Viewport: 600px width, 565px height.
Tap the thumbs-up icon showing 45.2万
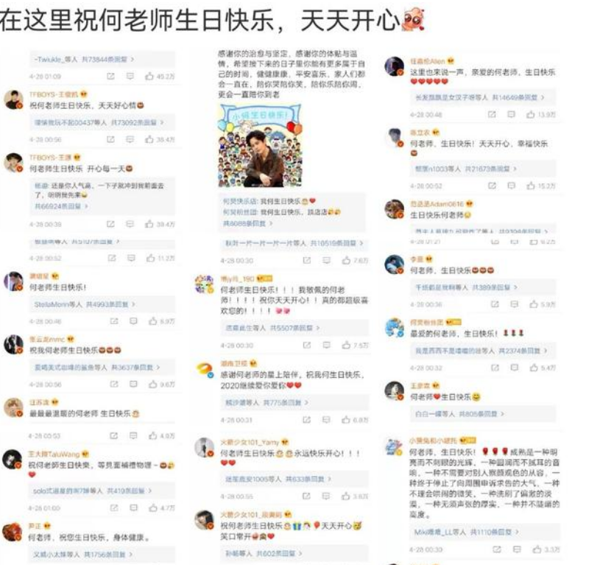pyautogui.click(x=149, y=77)
